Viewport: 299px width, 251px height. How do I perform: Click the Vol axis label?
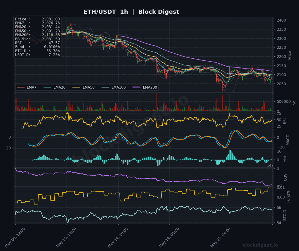[x=294, y=102]
